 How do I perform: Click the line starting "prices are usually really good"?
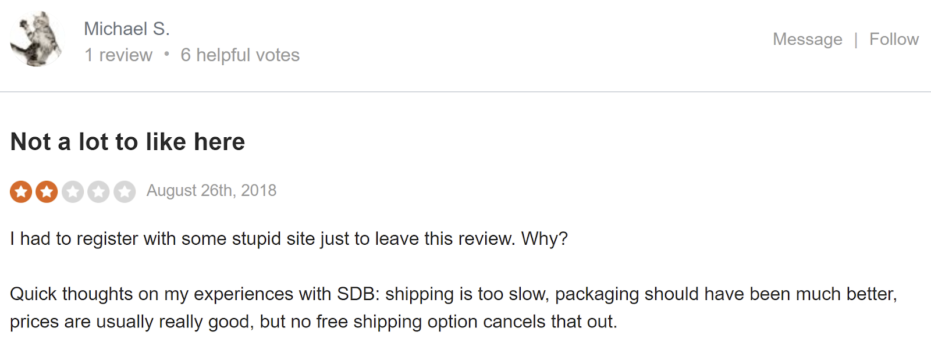tap(313, 322)
